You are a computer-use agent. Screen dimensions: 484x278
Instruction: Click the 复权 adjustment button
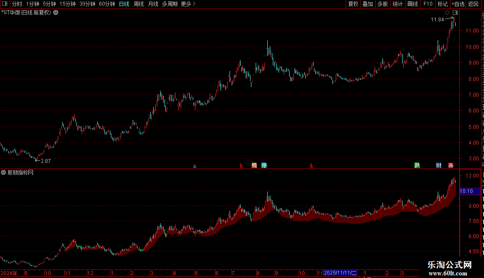click(353, 4)
